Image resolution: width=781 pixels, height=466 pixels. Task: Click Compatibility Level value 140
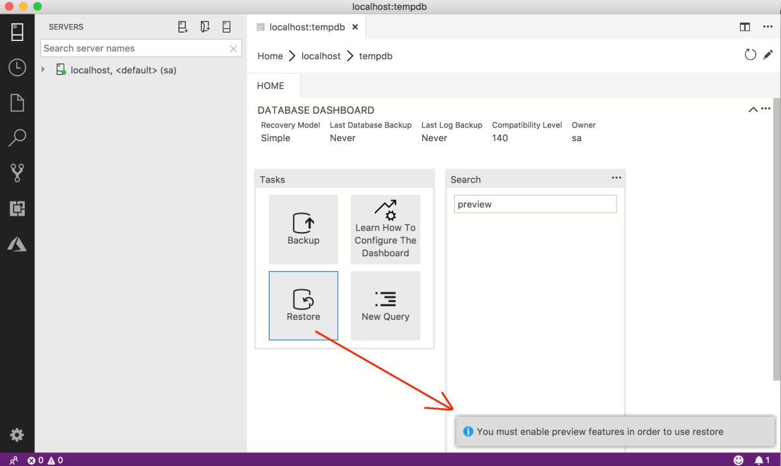click(500, 138)
